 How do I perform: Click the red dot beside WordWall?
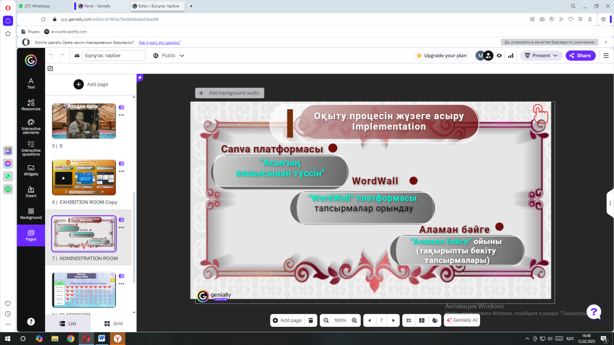pos(413,181)
